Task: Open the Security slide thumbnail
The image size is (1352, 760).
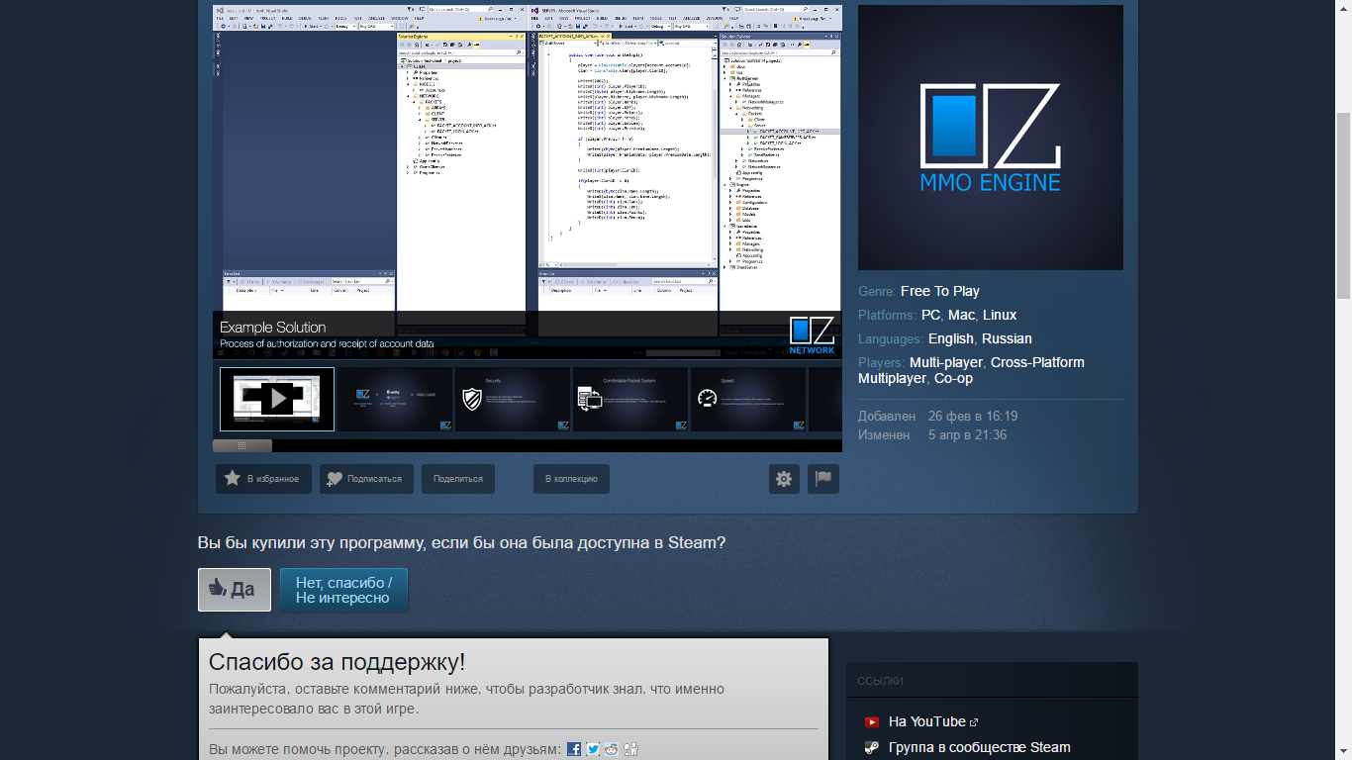Action: point(512,399)
